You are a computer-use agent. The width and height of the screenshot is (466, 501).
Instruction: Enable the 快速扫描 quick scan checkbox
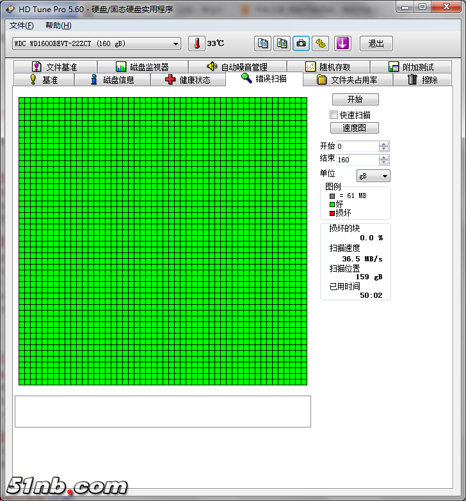coord(333,115)
